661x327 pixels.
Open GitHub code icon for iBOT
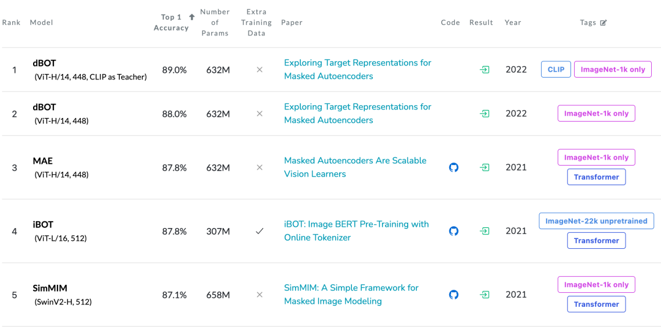click(454, 231)
